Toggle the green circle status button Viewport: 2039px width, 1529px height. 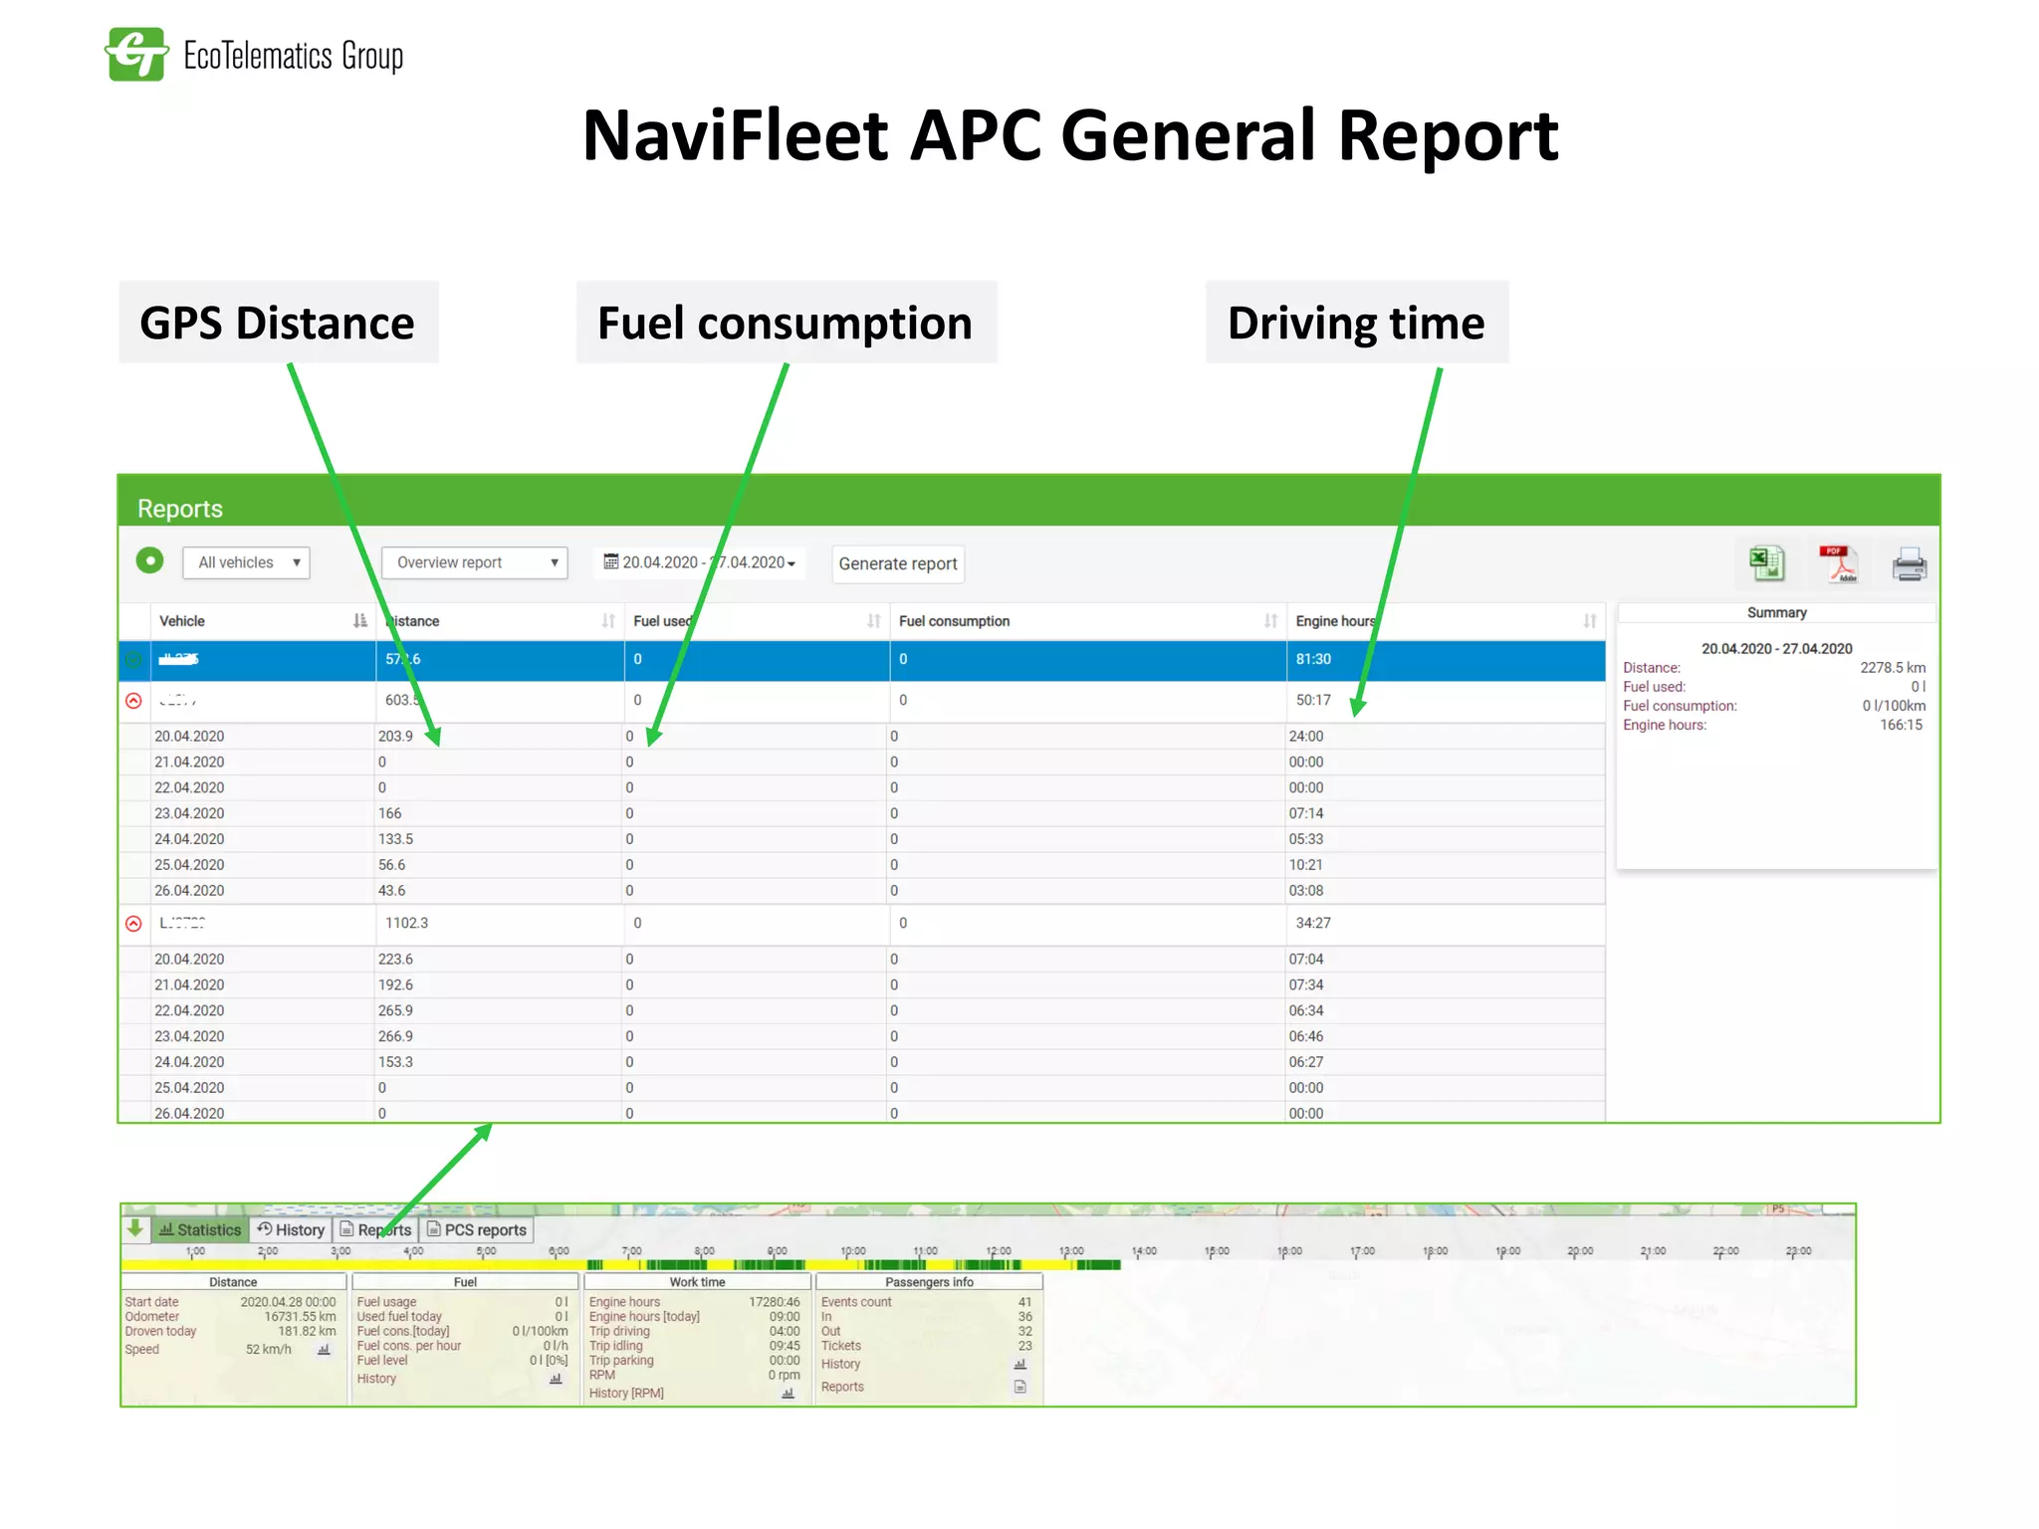pyautogui.click(x=149, y=560)
